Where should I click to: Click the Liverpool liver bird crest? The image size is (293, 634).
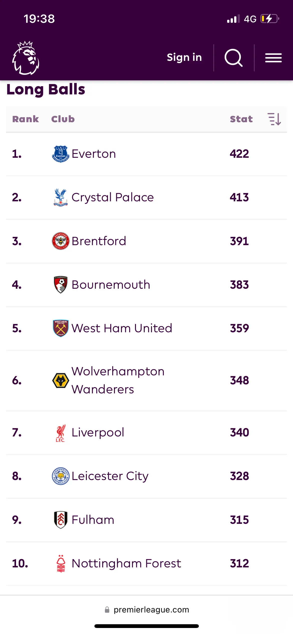click(61, 433)
